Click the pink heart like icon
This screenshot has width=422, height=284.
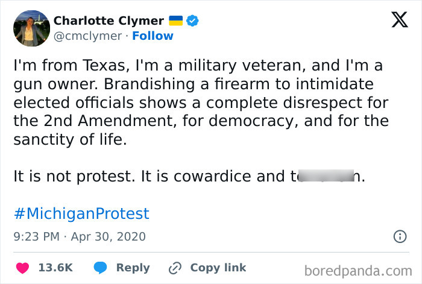22,268
